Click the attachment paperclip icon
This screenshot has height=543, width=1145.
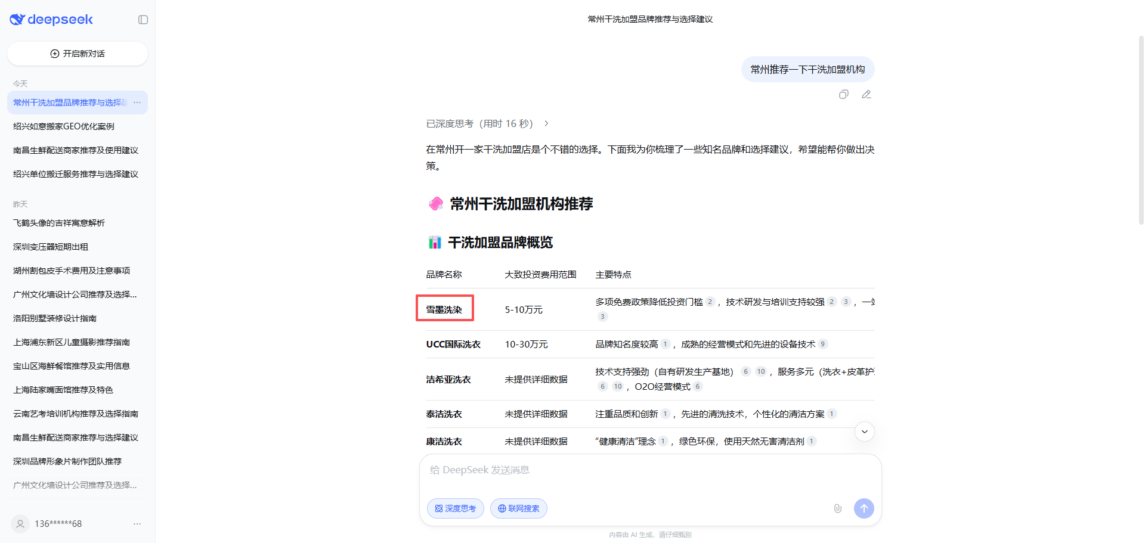tap(837, 508)
